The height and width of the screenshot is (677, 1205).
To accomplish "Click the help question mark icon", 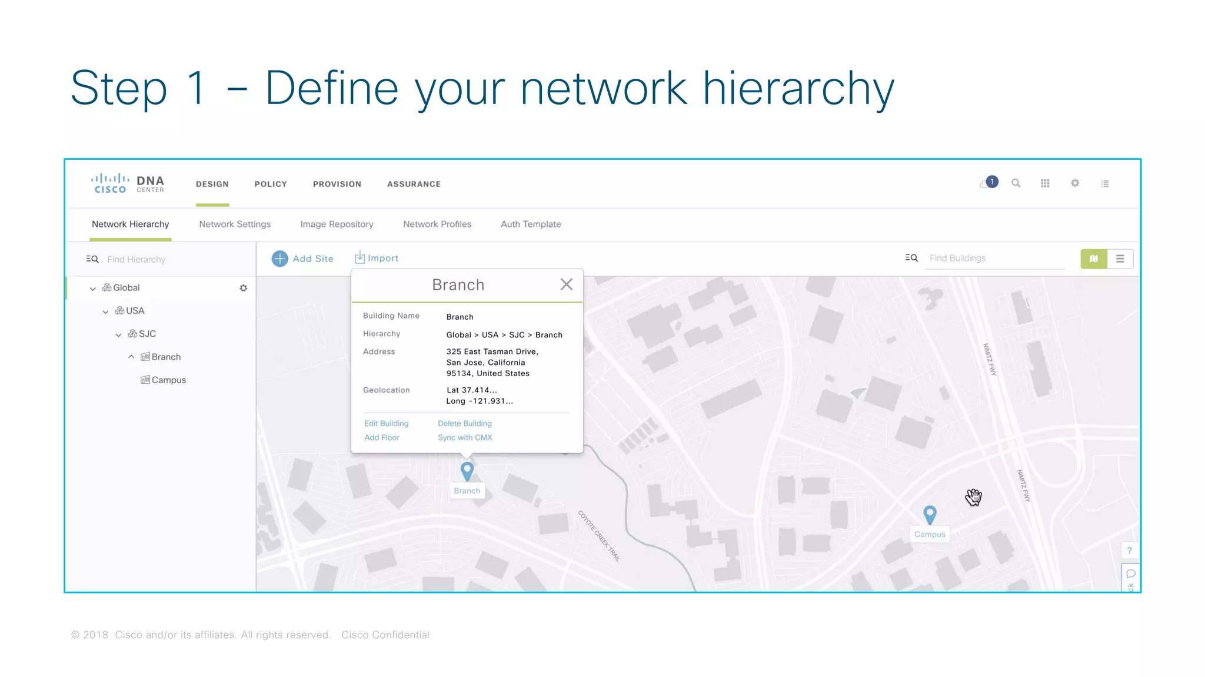I will coord(1130,551).
